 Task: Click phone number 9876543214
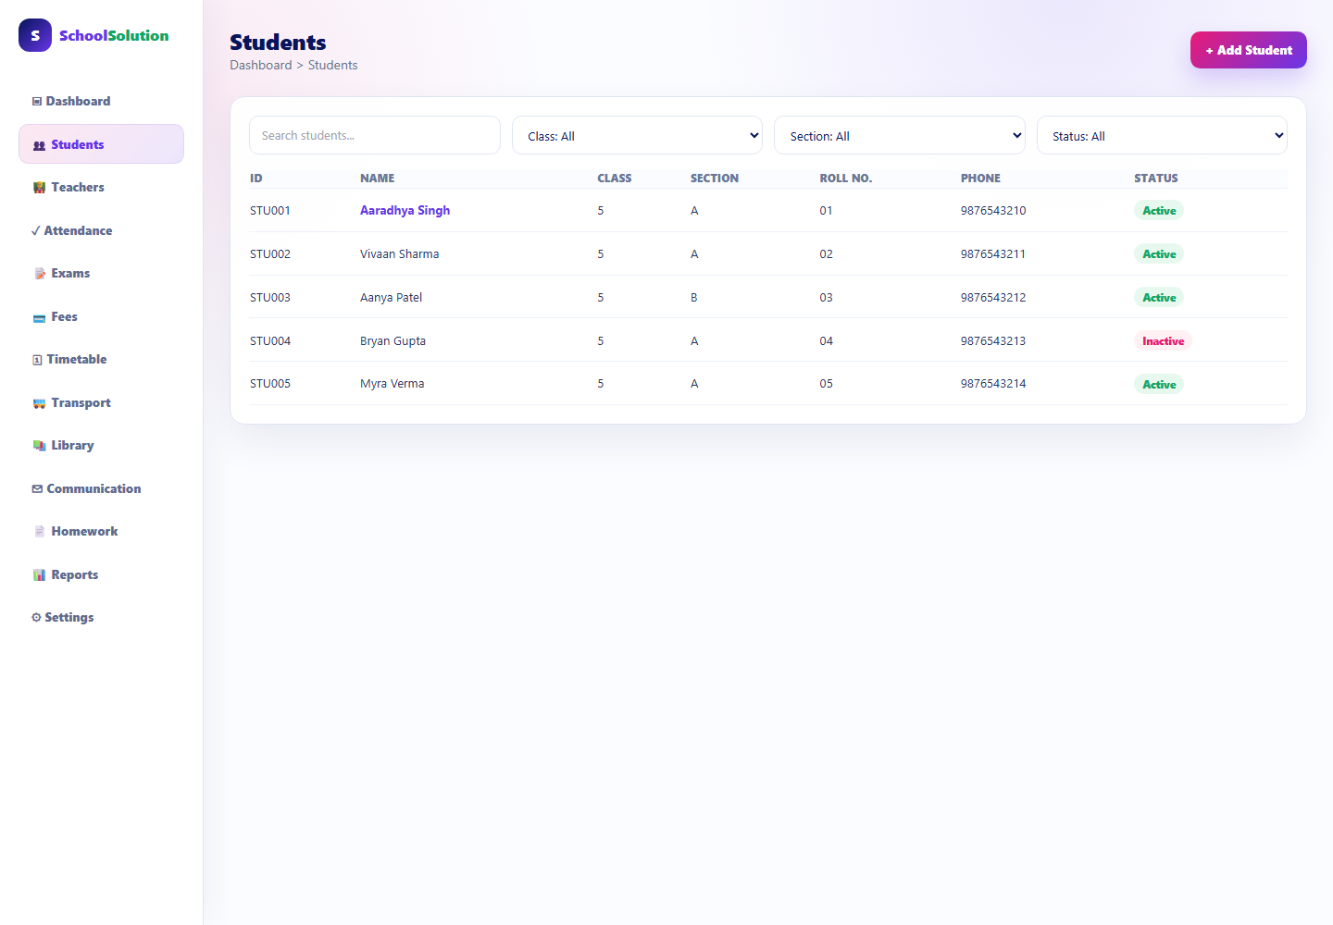pyautogui.click(x=993, y=384)
